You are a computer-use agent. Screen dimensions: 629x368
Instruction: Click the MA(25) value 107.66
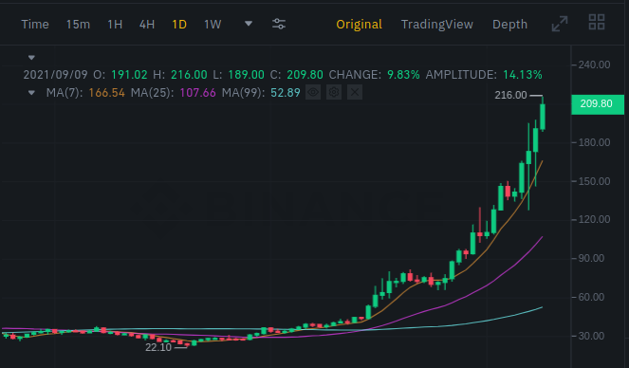pyautogui.click(x=197, y=93)
